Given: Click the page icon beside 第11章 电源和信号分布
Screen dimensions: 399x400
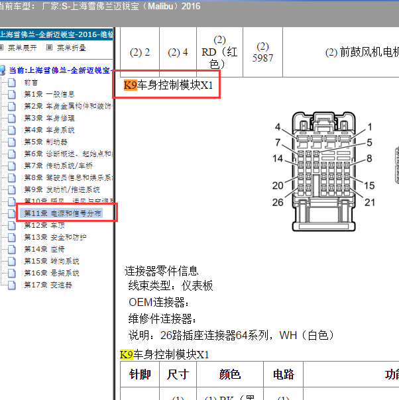Looking at the screenshot, I should [12, 213].
